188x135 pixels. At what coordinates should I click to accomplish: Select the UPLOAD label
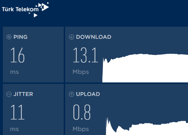(x=88, y=94)
